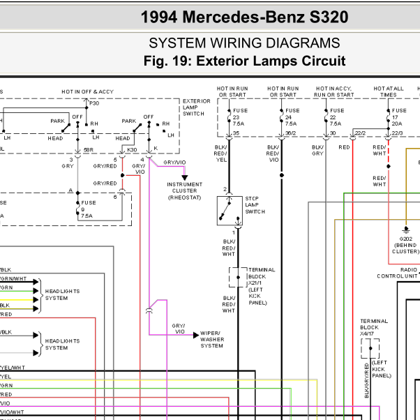Click the upper Headlights System label
The image size is (420, 420).
coord(62,294)
